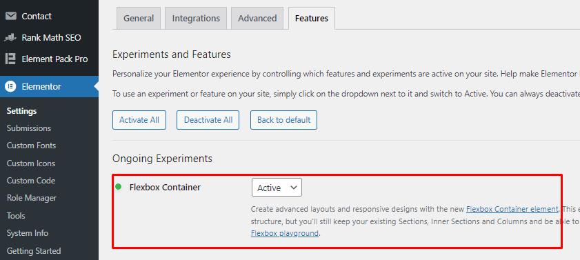Viewport: 580px width, 260px height.
Task: Click the Elementor circular logo icon
Action: click(x=11, y=86)
